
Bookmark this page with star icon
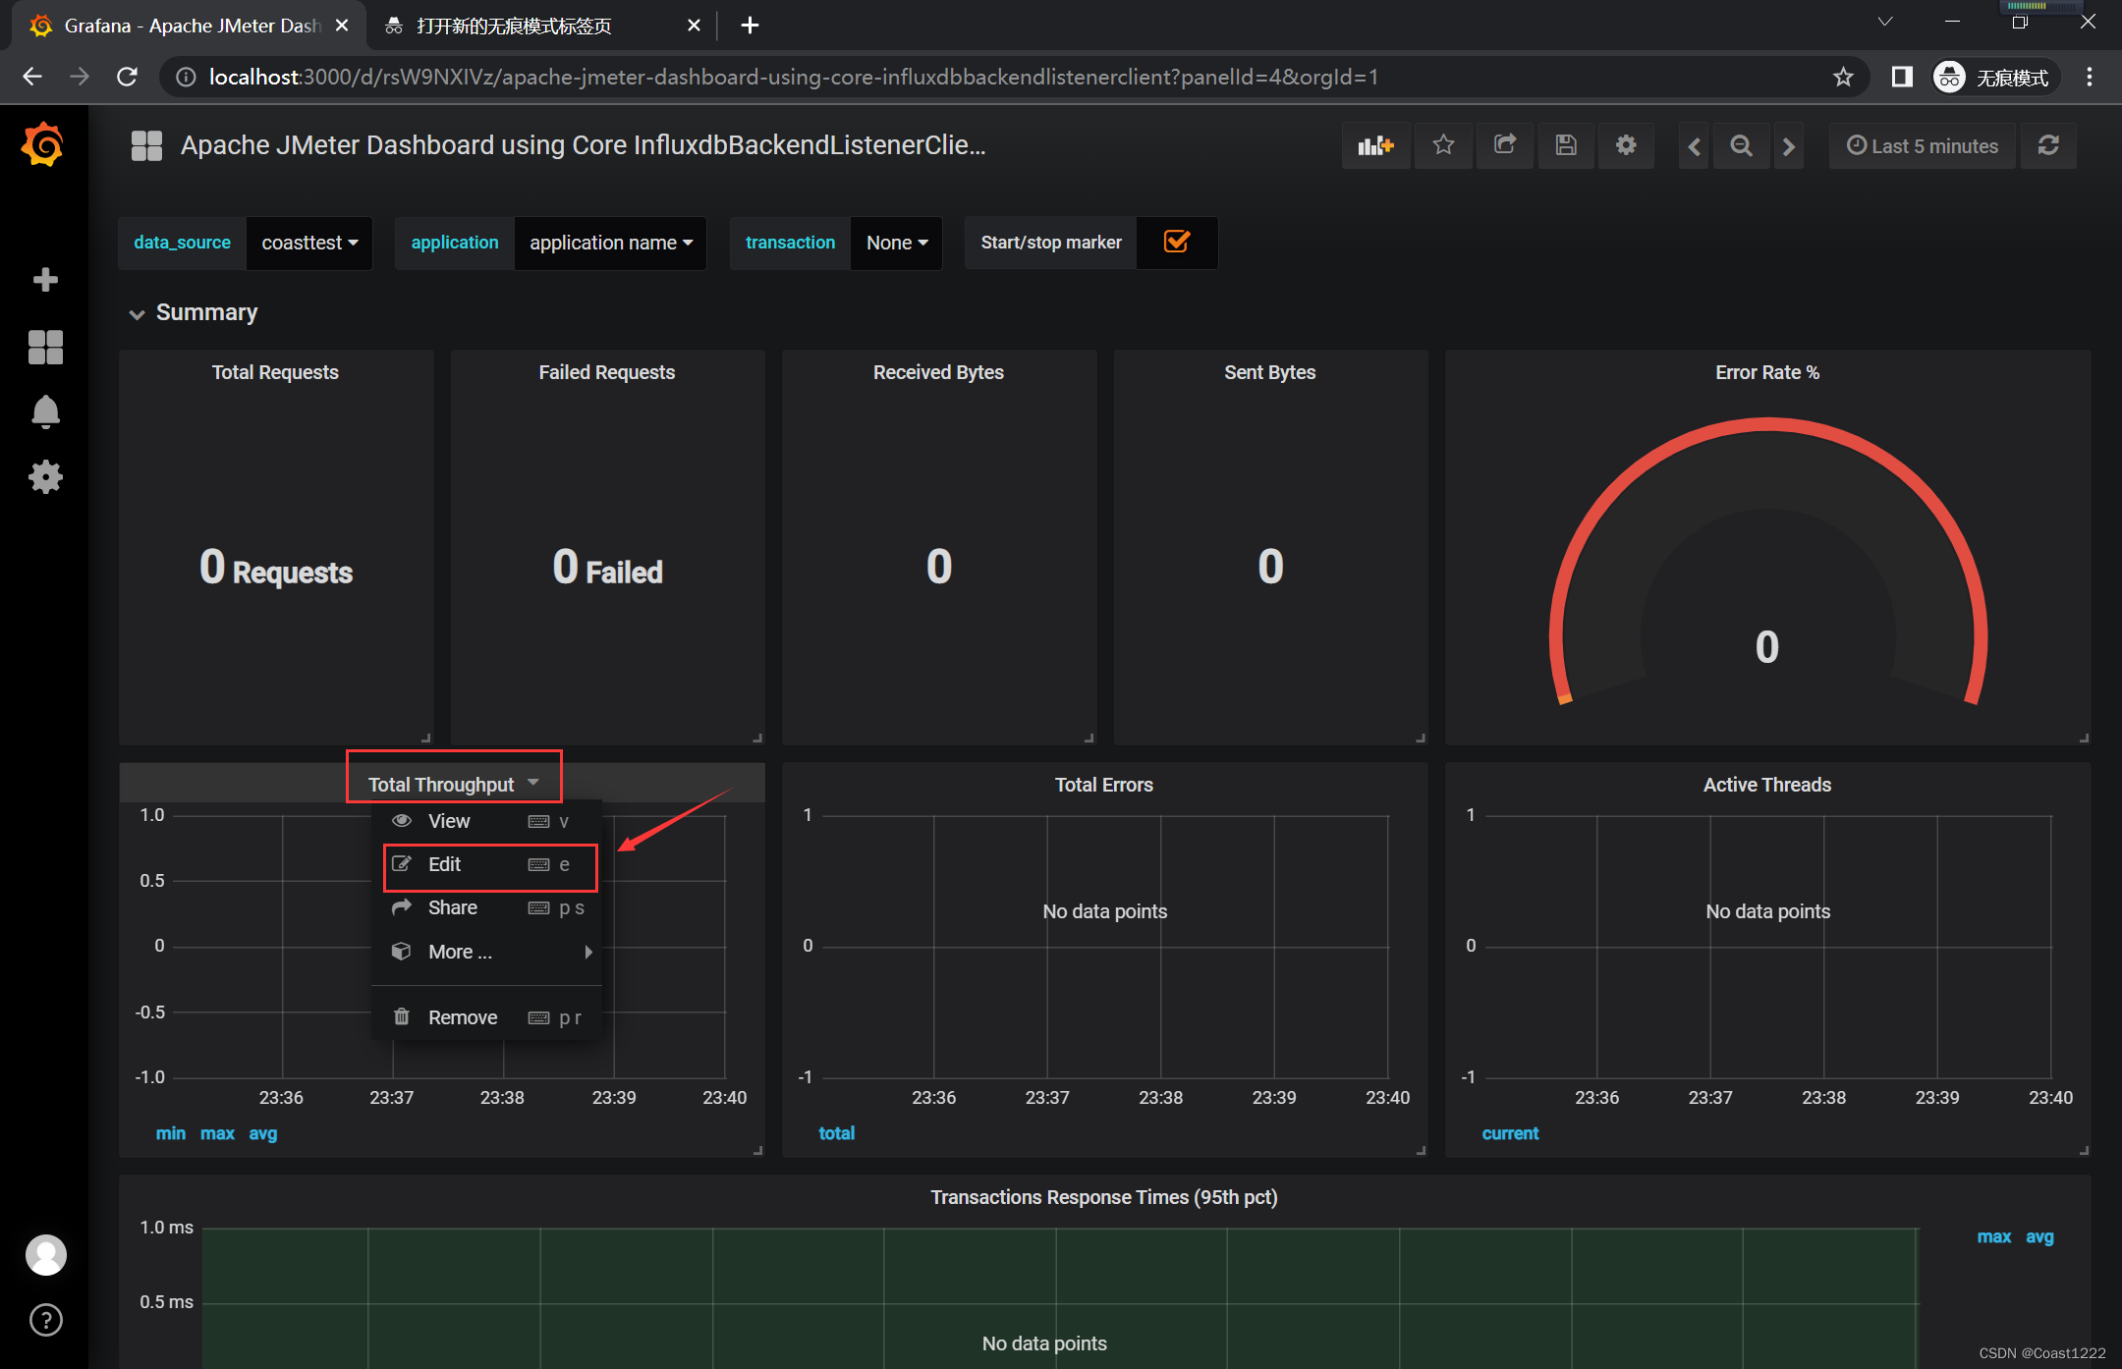1843,77
